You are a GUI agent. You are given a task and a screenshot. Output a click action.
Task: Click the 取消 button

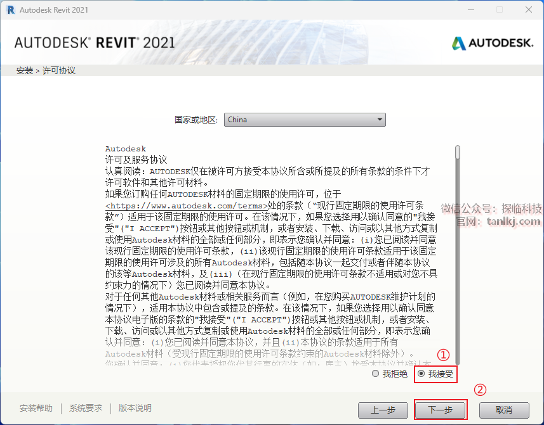[504, 410]
